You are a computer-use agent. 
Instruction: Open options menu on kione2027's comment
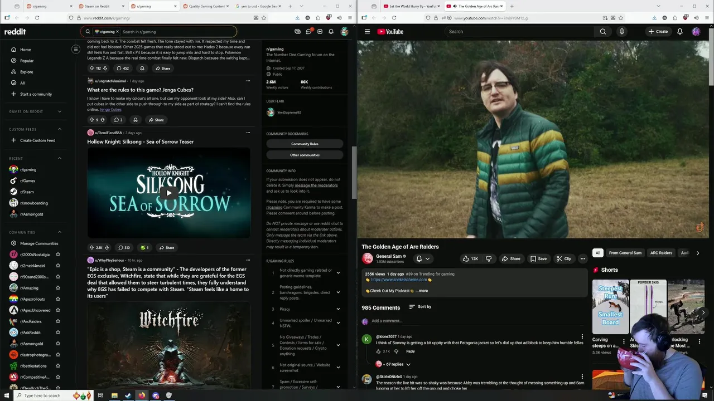[x=582, y=337]
